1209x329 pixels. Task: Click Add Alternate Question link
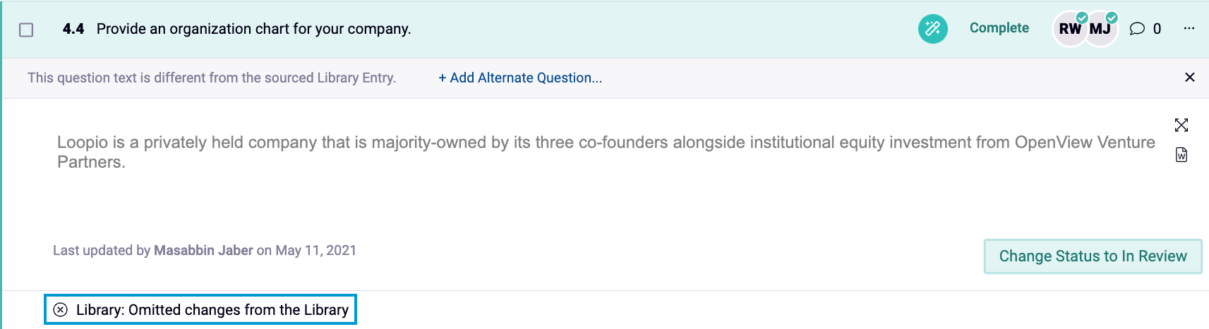(520, 78)
